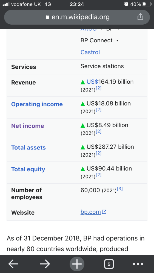Go back with the left arrow button

tap(13, 264)
